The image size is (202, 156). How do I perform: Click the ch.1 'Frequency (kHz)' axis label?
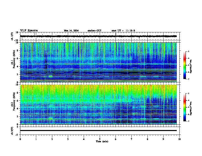pyautogui.click(x=14, y=59)
